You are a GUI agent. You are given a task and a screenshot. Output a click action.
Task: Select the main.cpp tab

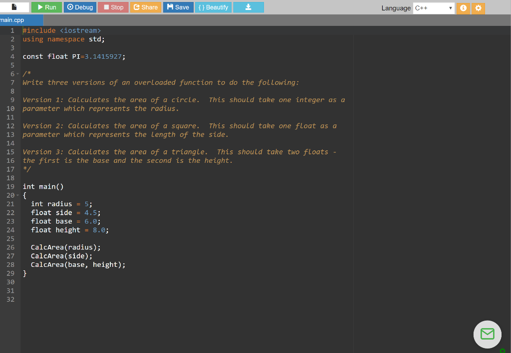[12, 20]
